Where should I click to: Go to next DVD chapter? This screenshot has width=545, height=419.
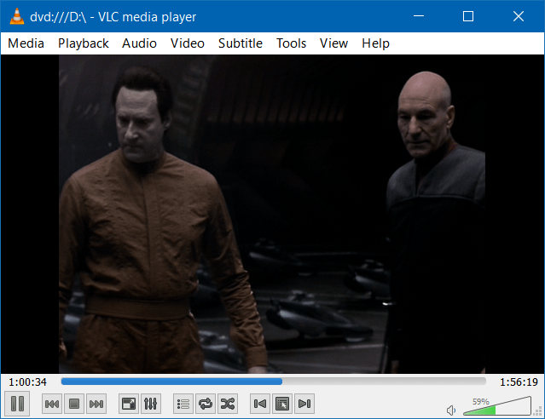click(304, 404)
